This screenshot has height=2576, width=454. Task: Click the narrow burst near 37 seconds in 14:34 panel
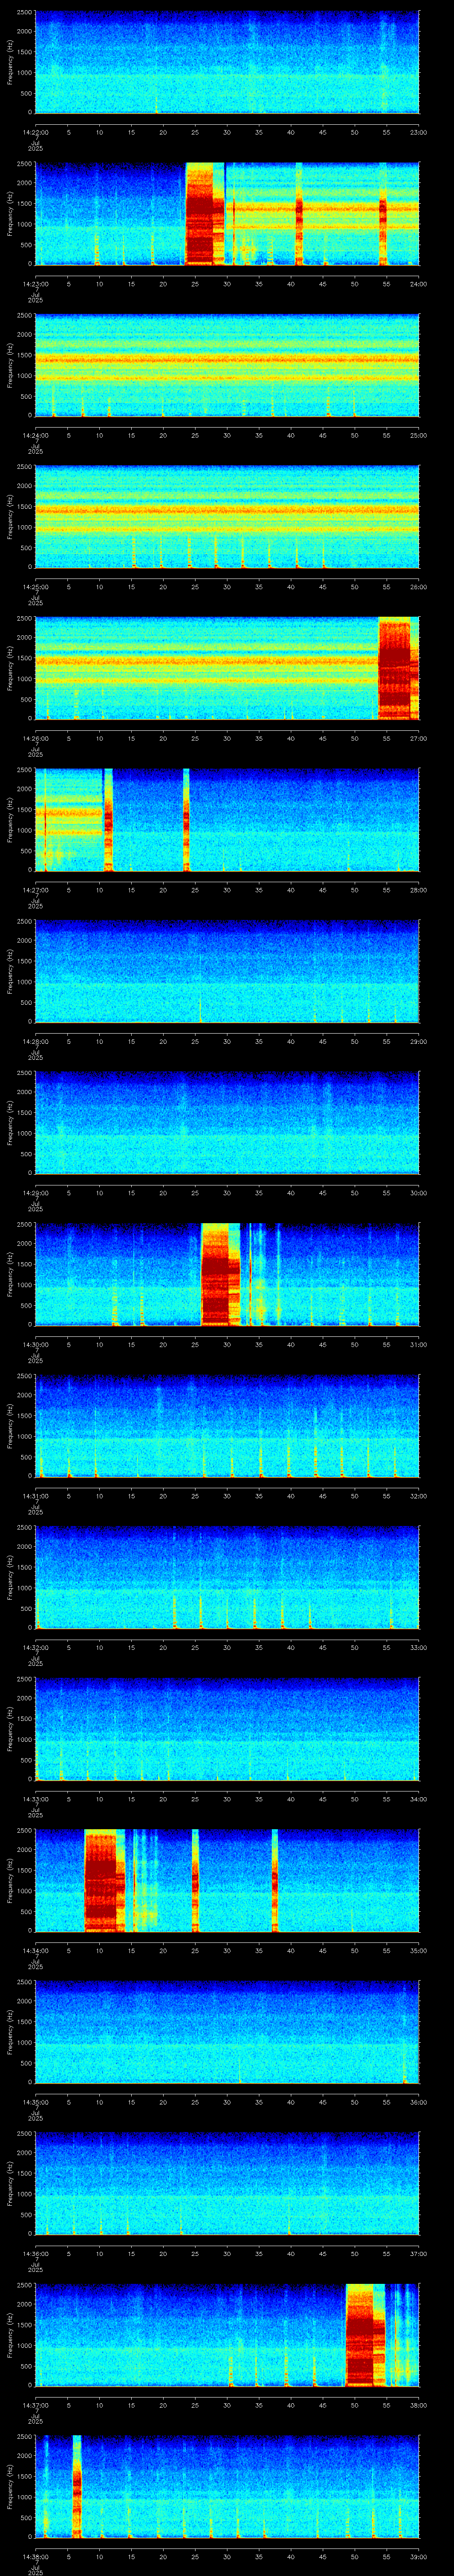click(x=274, y=1880)
